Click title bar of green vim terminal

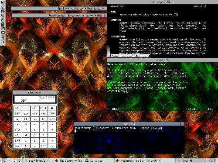[162, 60]
